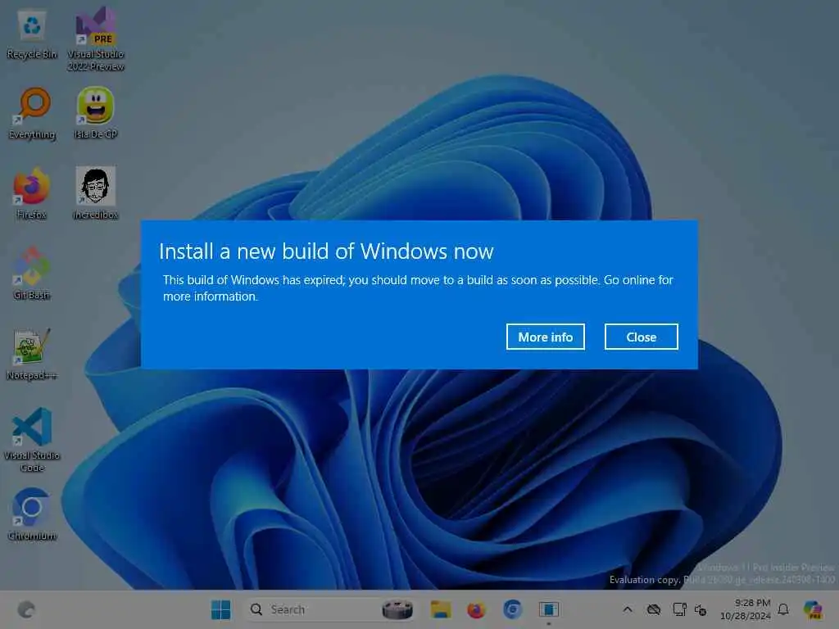This screenshot has width=839, height=629.
Task: Open the network display tray icon
Action: tap(679, 609)
